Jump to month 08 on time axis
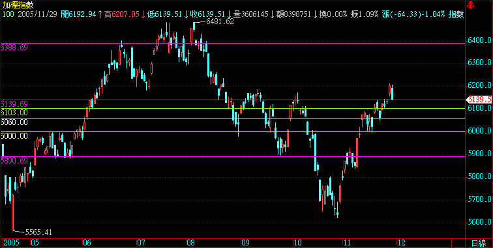The height and width of the screenshot is (248, 493). coord(191,243)
